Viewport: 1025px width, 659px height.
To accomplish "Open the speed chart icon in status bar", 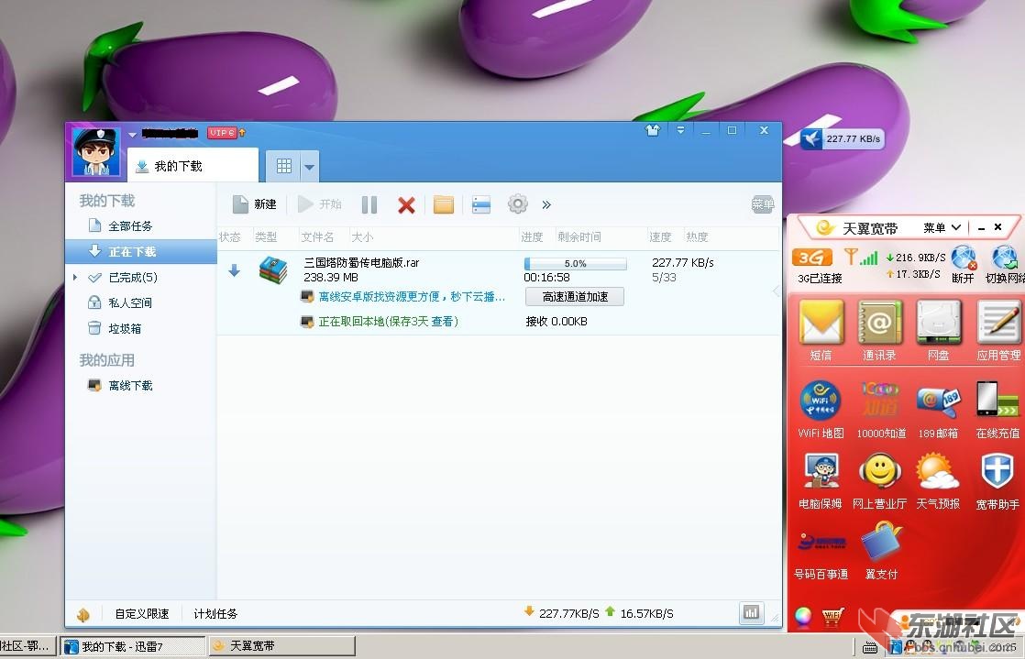I will [752, 612].
